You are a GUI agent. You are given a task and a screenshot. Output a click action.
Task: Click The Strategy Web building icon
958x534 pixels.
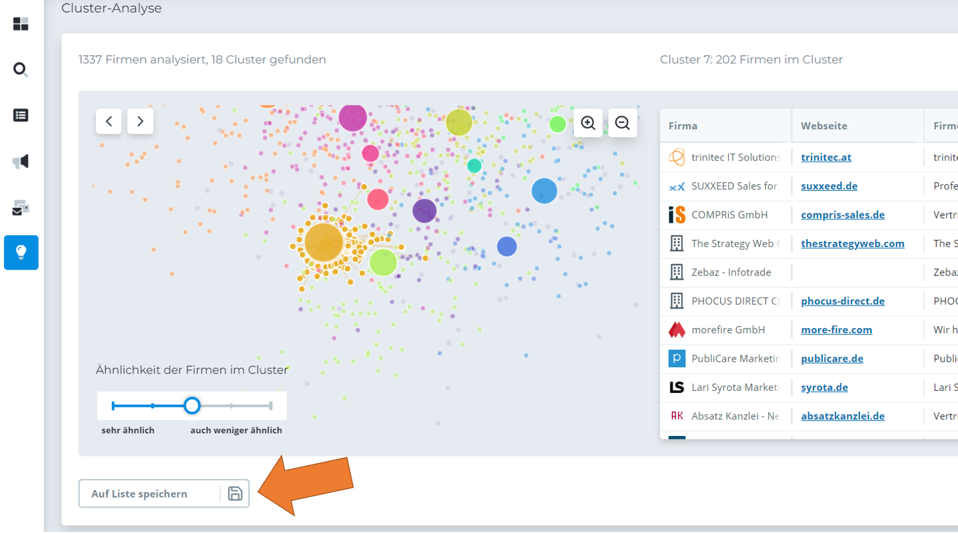point(676,243)
